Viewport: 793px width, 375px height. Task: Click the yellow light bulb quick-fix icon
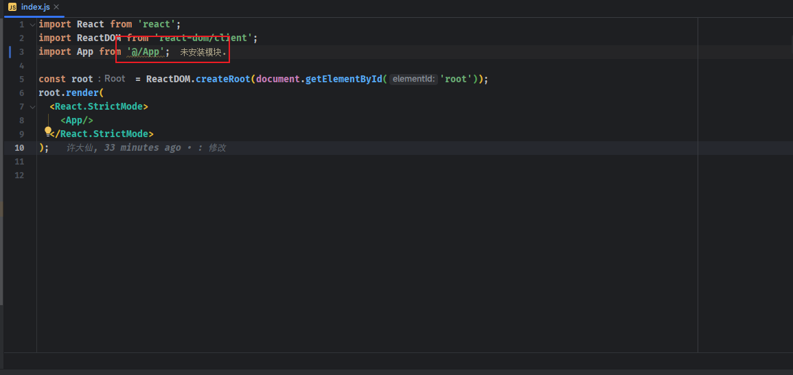(x=49, y=130)
